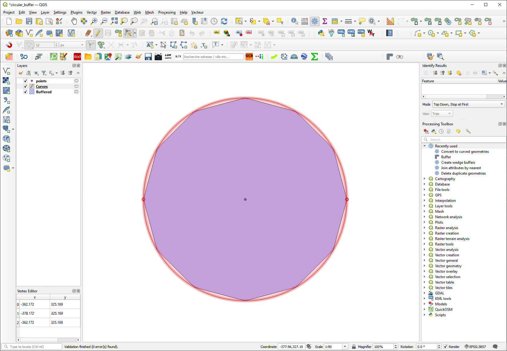Click the EPSG:3857 CRS button
507x351 pixels.
pyautogui.click(x=475, y=347)
